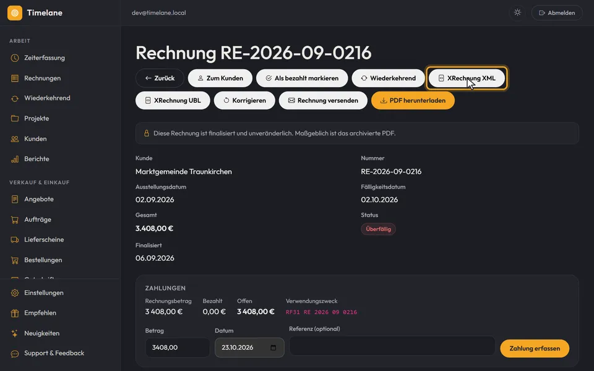Click the Aufträge shopping cart icon
594x371 pixels.
[x=15, y=220]
